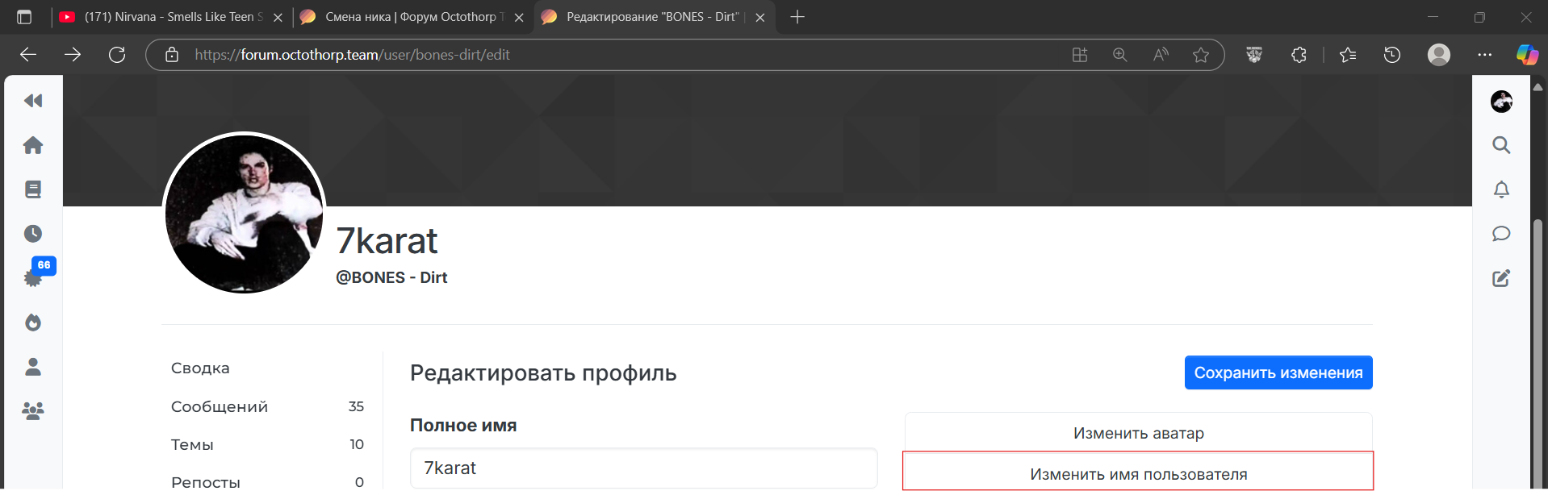Viewport: 1548px width, 491px height.
Task: Open split screen icon in address bar
Action: point(1080,55)
